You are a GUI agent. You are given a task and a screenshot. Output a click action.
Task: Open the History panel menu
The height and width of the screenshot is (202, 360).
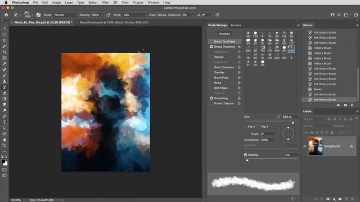(357, 25)
